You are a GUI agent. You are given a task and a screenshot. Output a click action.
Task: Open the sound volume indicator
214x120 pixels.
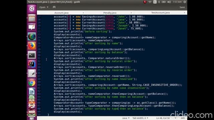(169, 2)
